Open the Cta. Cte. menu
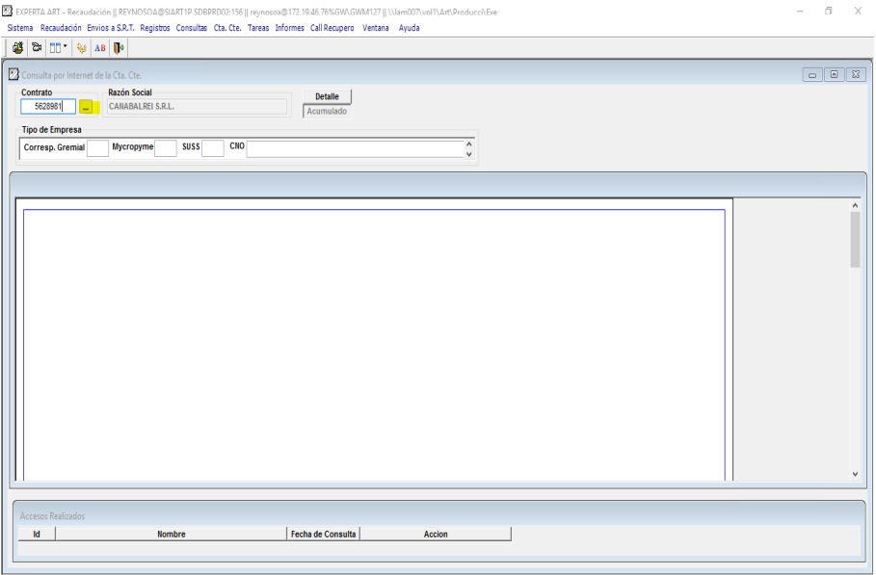This screenshot has width=876, height=575. coord(227,28)
